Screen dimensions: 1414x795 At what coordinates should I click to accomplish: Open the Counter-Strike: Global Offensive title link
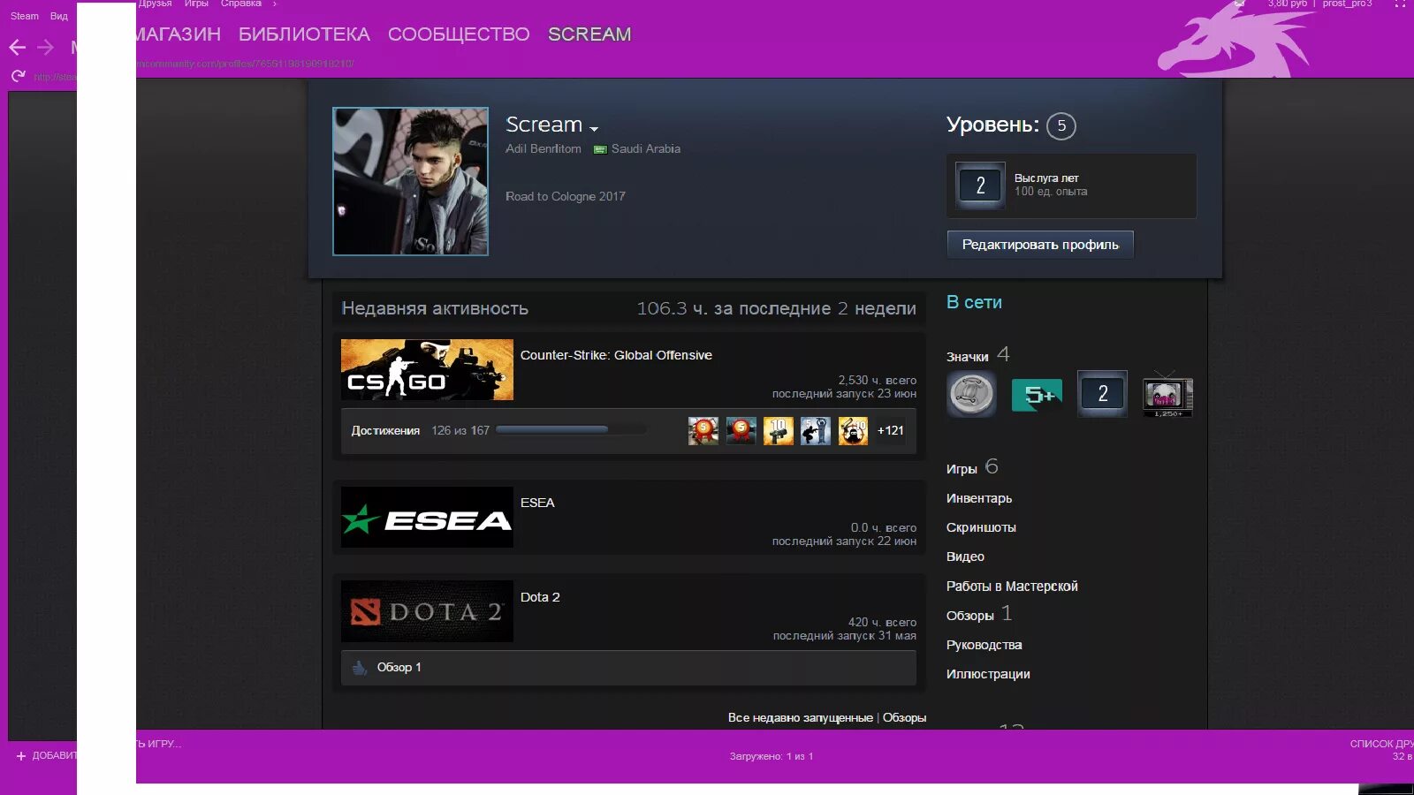616,355
